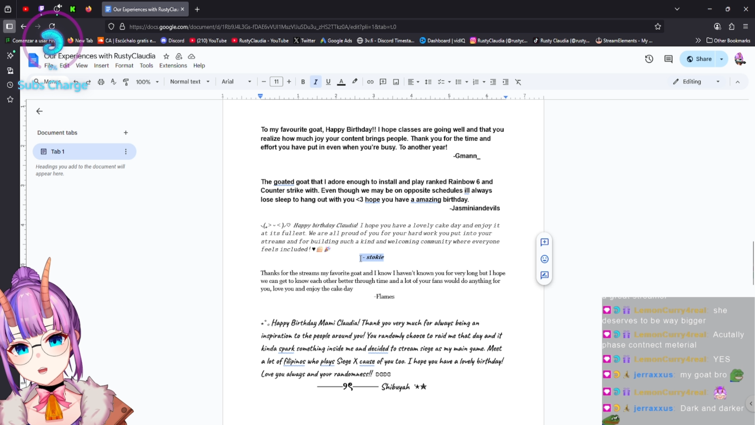Screen dimensions: 755x425
Task: Open Google Ads bookmark
Action: coord(336,41)
